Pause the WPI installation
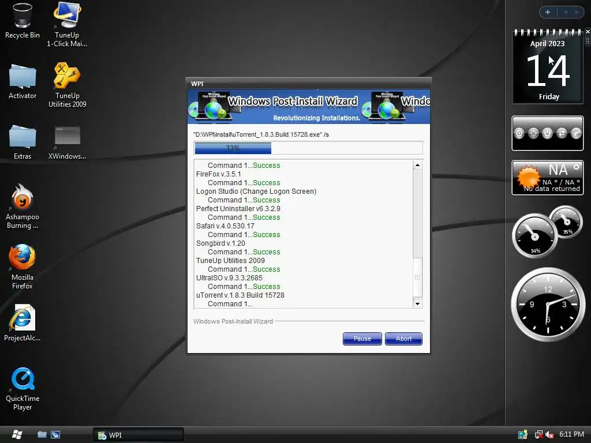 pos(362,339)
